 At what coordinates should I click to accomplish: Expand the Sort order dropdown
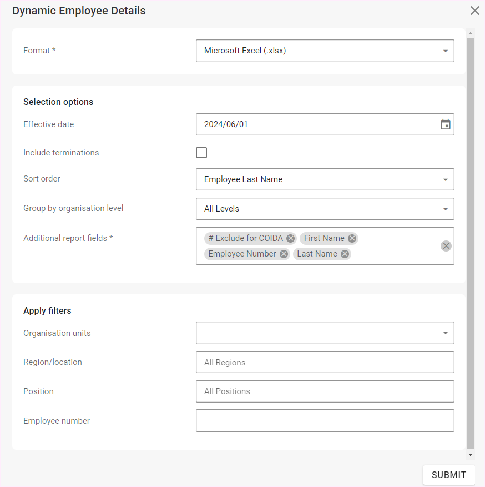[x=325, y=179]
